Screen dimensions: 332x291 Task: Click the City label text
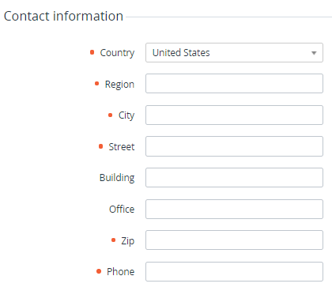pos(126,115)
